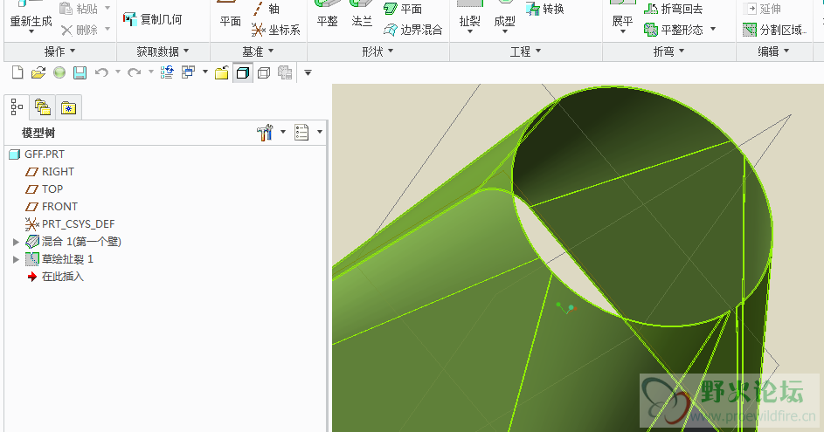Screen dimensions: 824x432
Task: Open the 平整形态 dropdown arrow
Action: click(713, 29)
